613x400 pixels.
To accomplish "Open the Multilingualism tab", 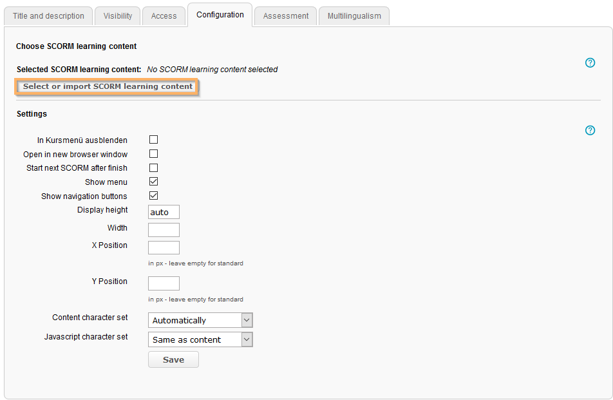I will click(x=354, y=16).
